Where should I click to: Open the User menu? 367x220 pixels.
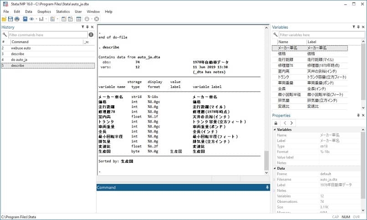point(78,11)
